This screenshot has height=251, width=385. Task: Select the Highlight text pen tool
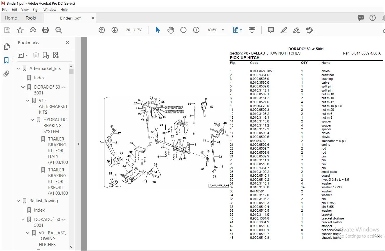coord(284,30)
